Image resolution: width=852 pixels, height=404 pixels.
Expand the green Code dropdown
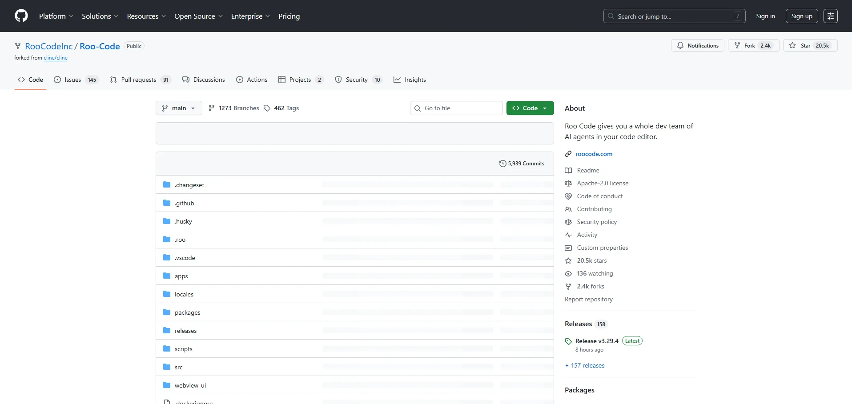[530, 108]
